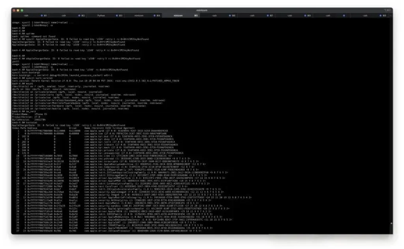Click the '/private/xarts' mount line
The height and width of the screenshot is (249, 404).
tap(74, 95)
